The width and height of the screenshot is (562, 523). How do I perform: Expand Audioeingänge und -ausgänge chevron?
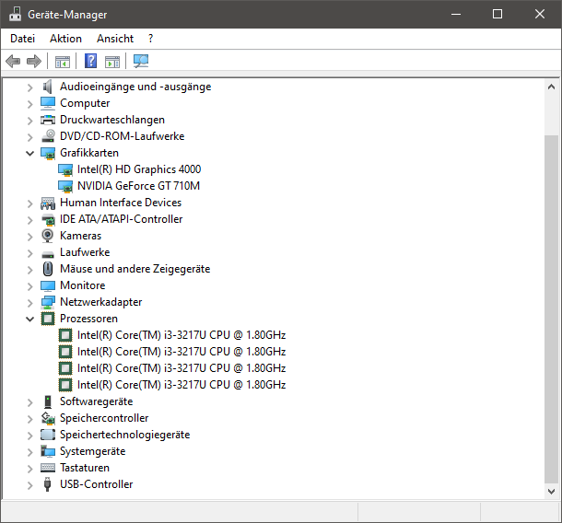(30, 87)
